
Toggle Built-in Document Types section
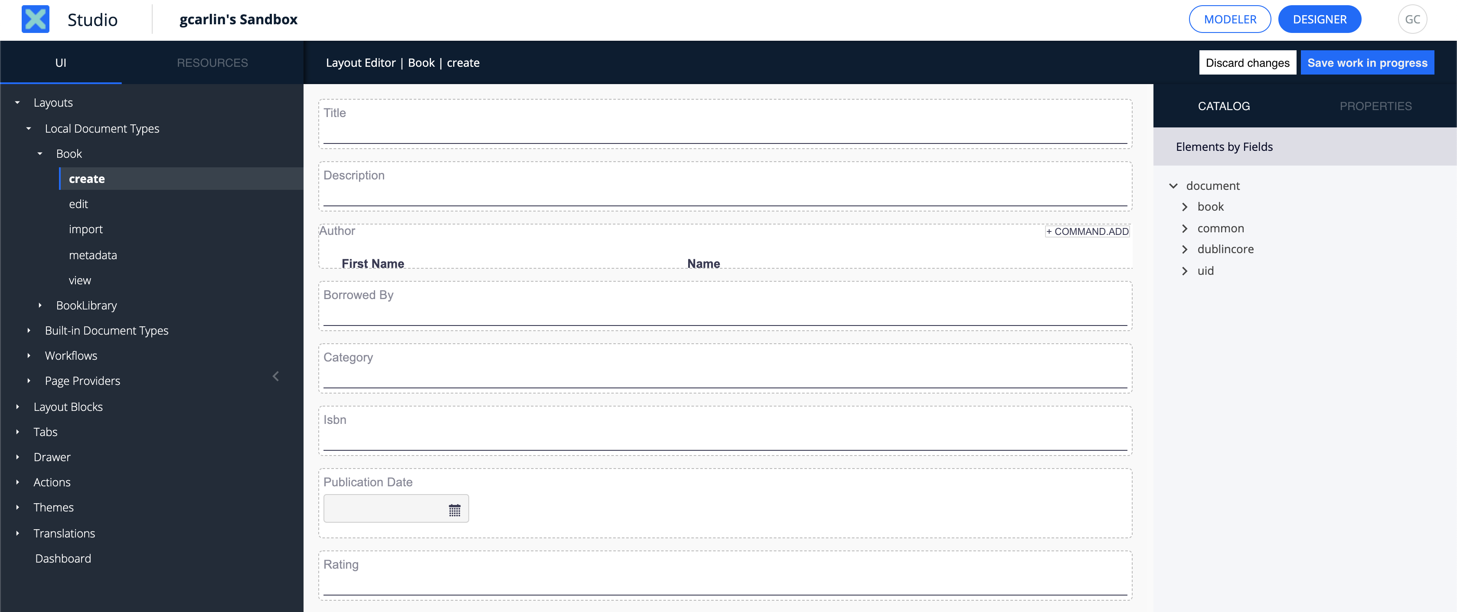[x=33, y=330]
